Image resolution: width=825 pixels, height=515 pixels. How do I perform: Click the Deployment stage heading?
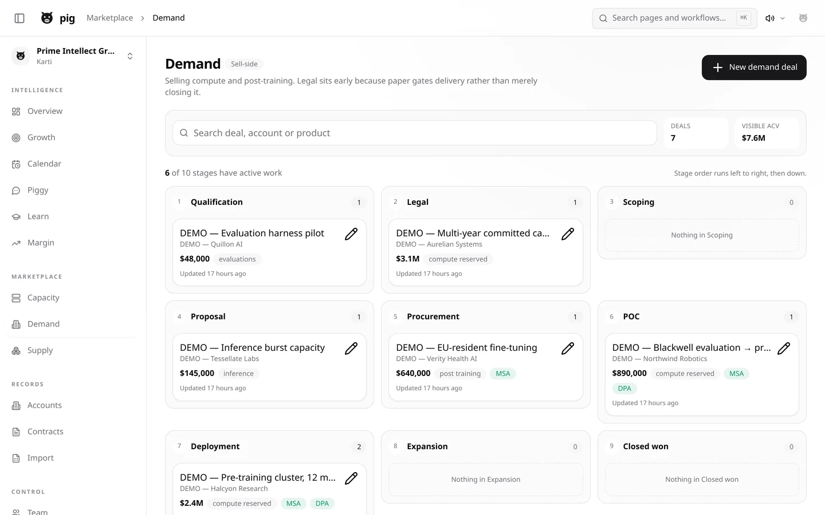tap(215, 446)
